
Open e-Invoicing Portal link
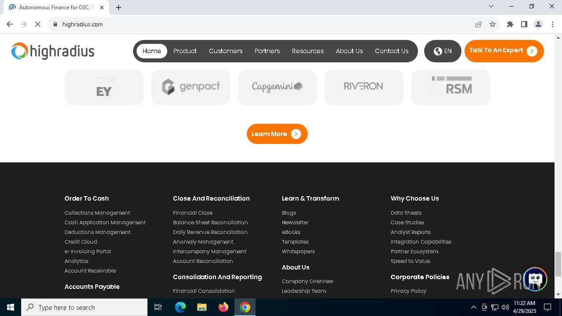[x=88, y=251]
